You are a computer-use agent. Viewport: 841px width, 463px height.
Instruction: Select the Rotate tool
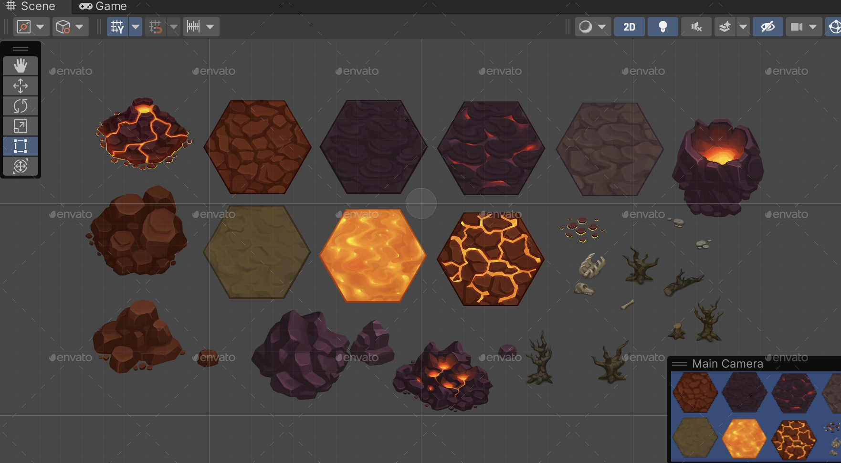point(21,106)
